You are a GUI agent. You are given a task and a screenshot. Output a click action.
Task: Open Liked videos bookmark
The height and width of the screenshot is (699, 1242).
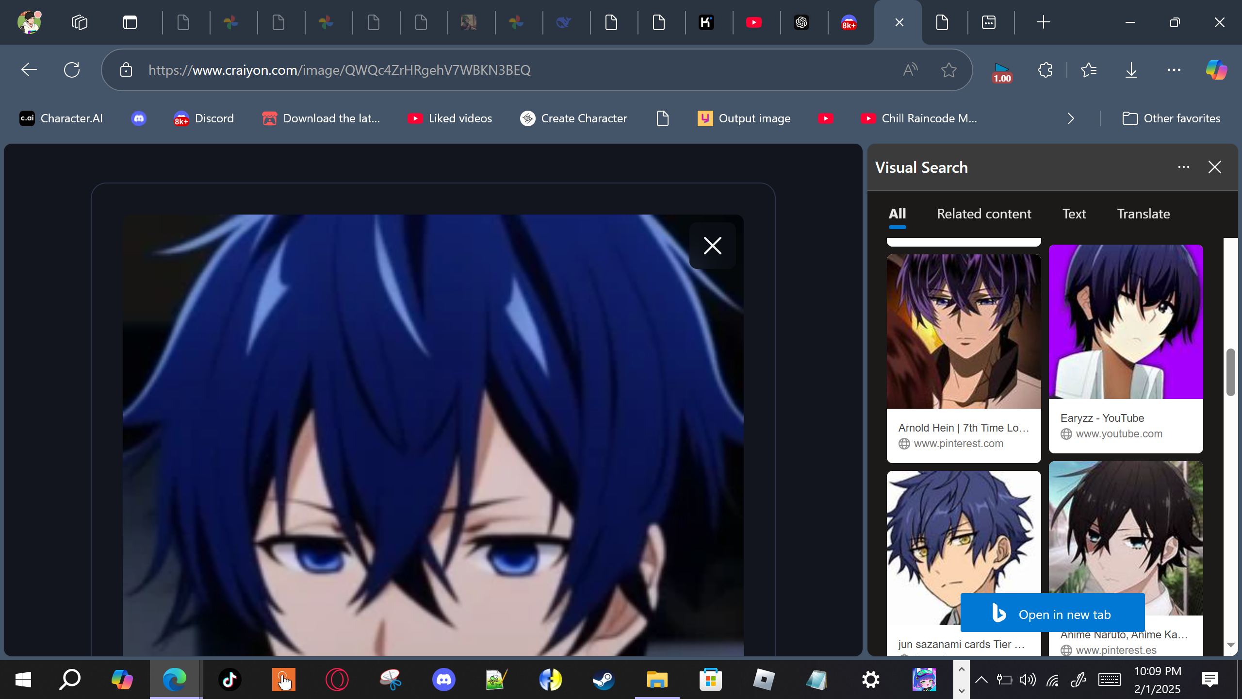click(450, 118)
